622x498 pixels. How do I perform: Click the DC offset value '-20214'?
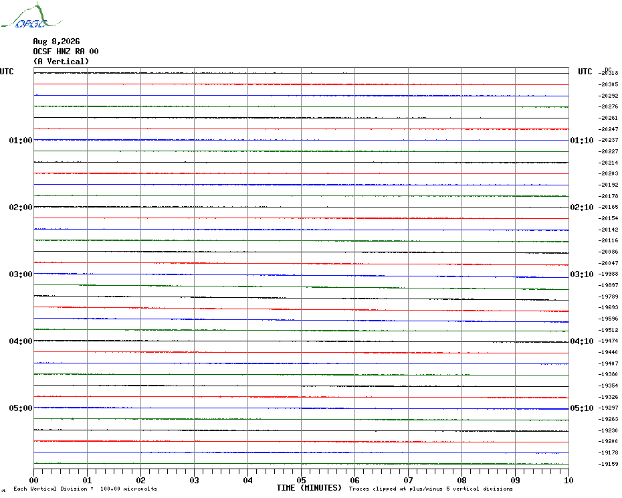click(x=608, y=163)
